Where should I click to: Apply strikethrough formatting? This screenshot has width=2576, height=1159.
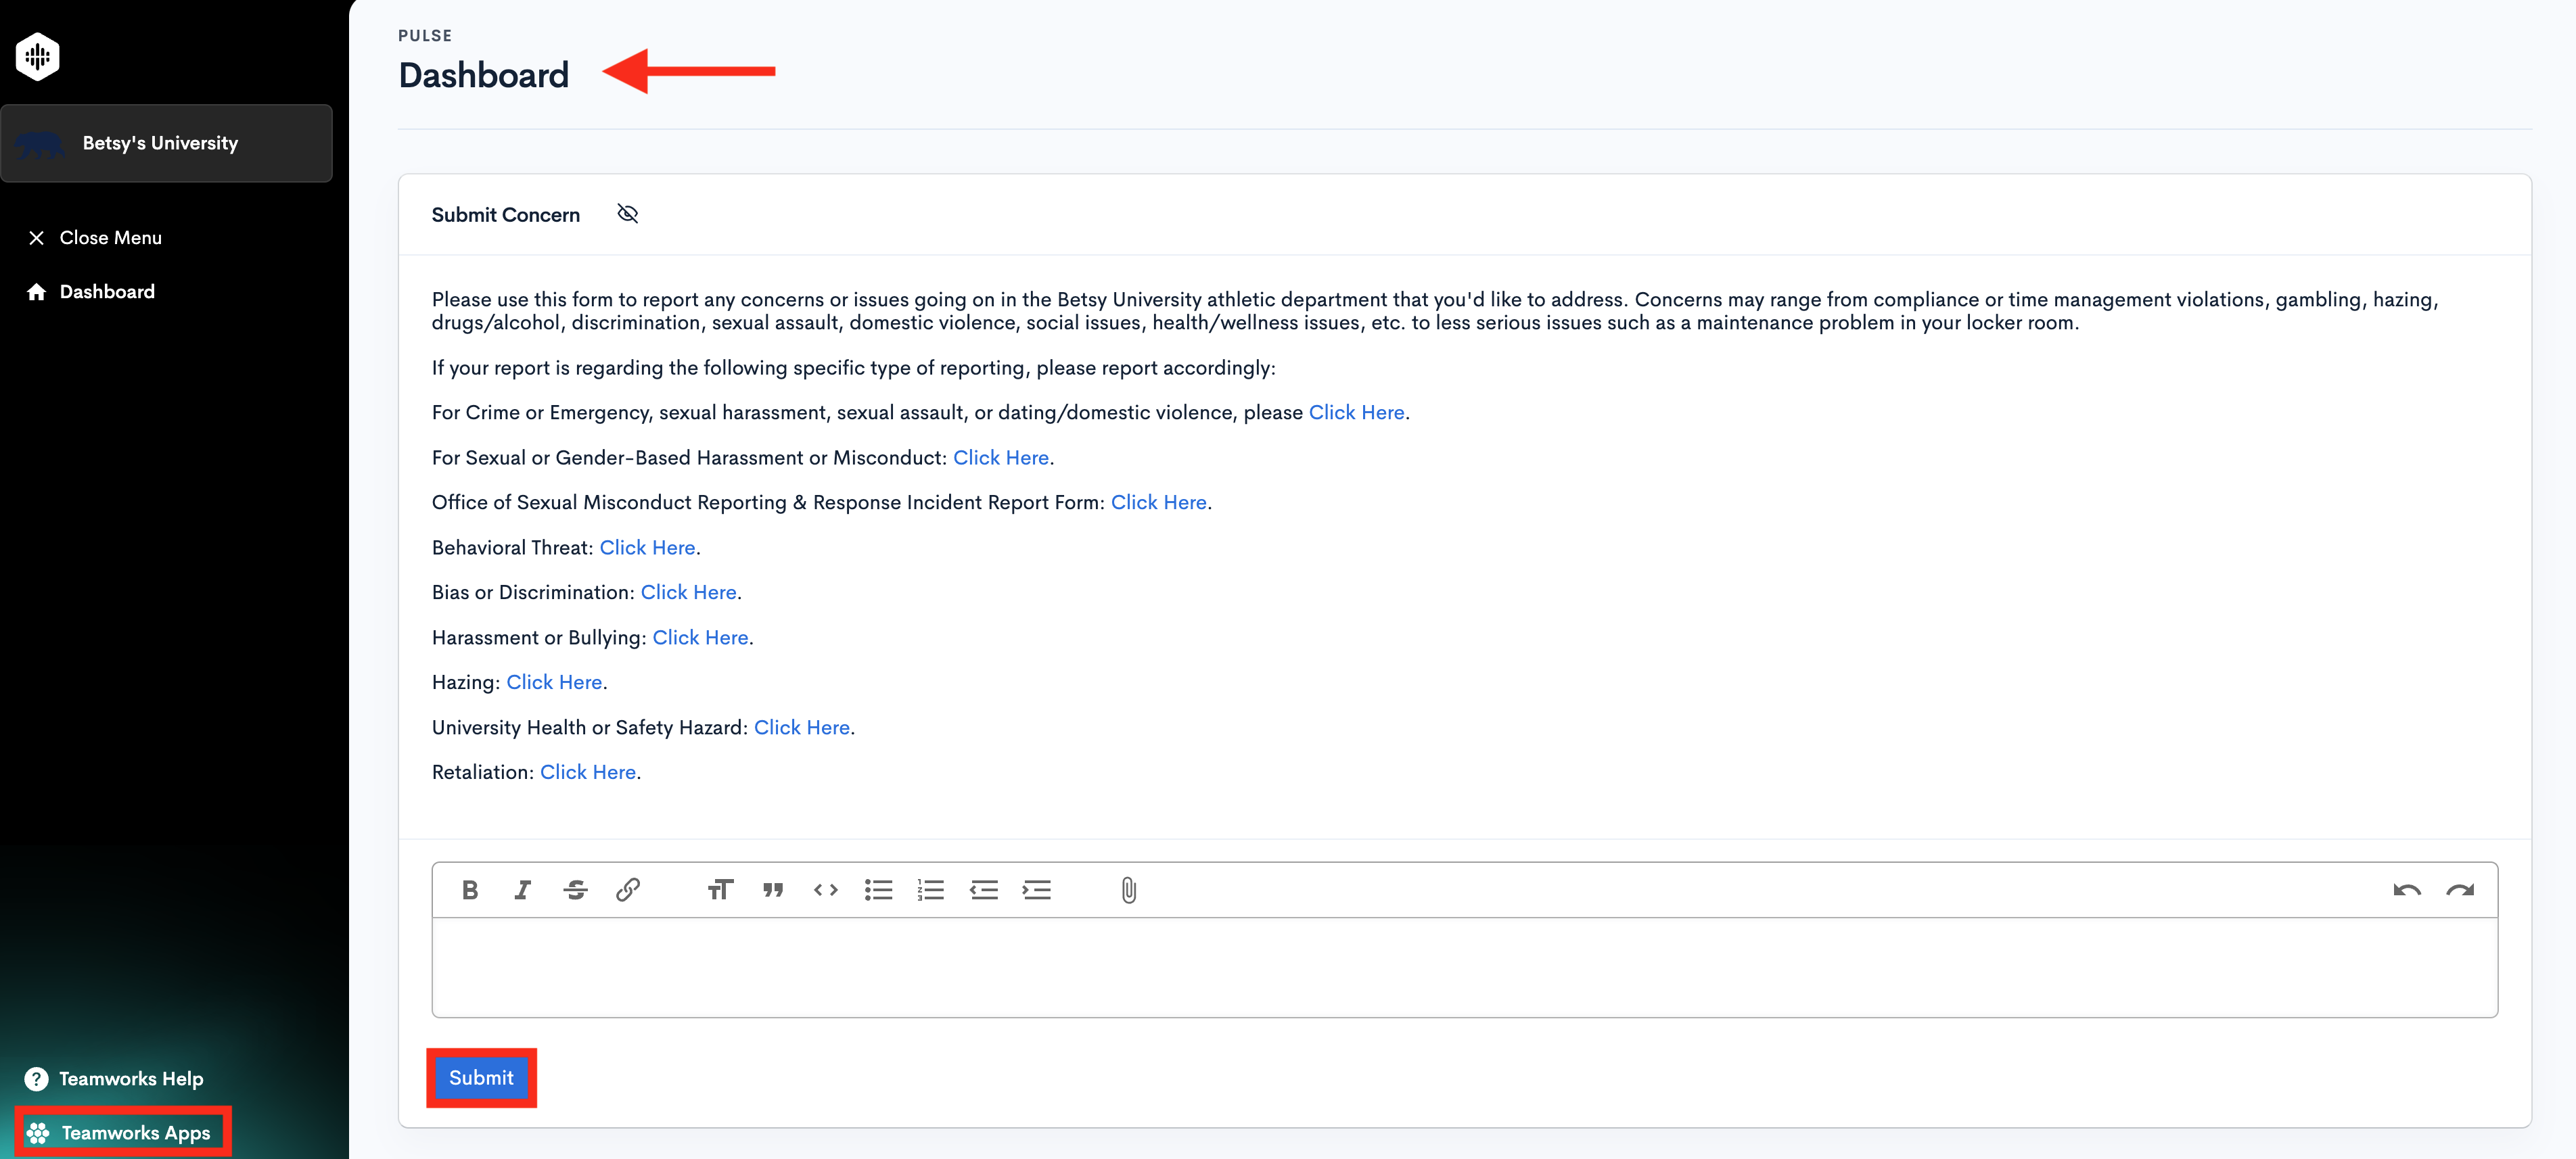[575, 889]
